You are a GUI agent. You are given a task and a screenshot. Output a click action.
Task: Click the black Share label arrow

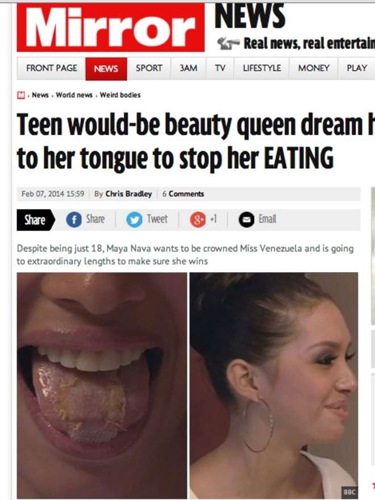[x=36, y=220]
